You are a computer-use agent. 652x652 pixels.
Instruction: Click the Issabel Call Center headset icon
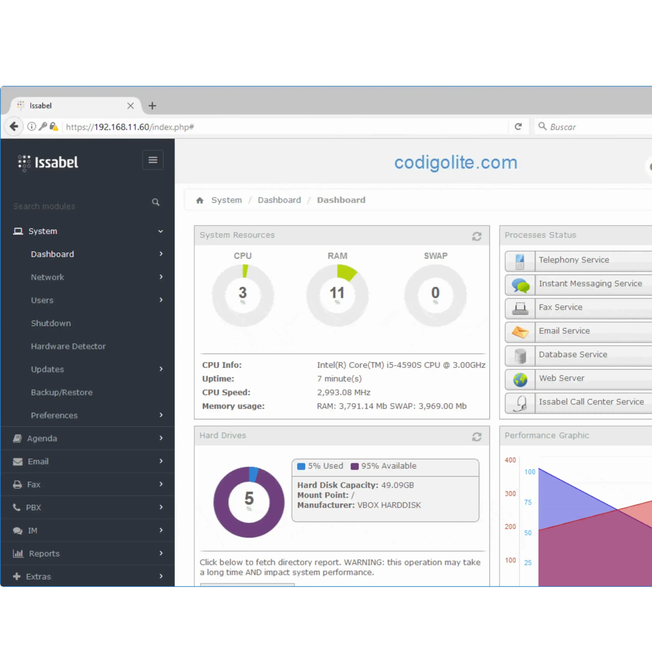pyautogui.click(x=520, y=403)
